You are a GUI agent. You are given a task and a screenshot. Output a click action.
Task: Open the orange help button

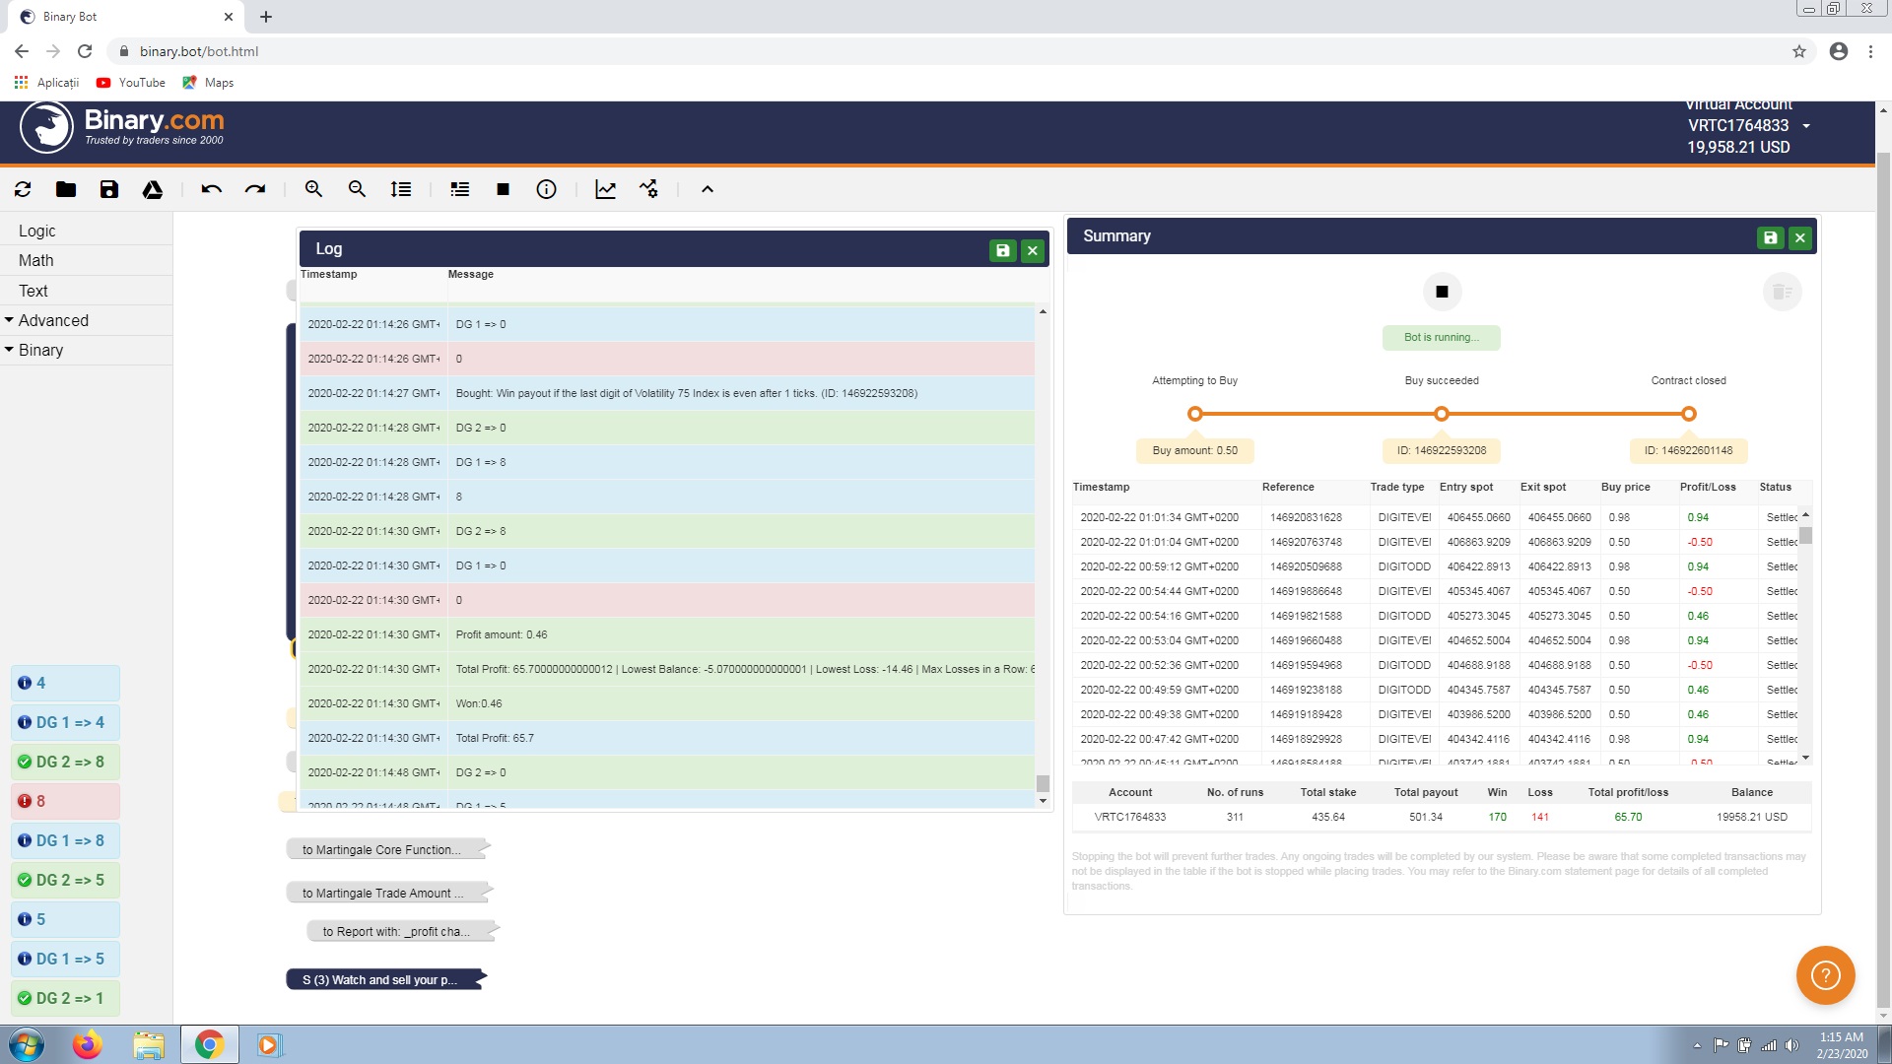tap(1824, 974)
